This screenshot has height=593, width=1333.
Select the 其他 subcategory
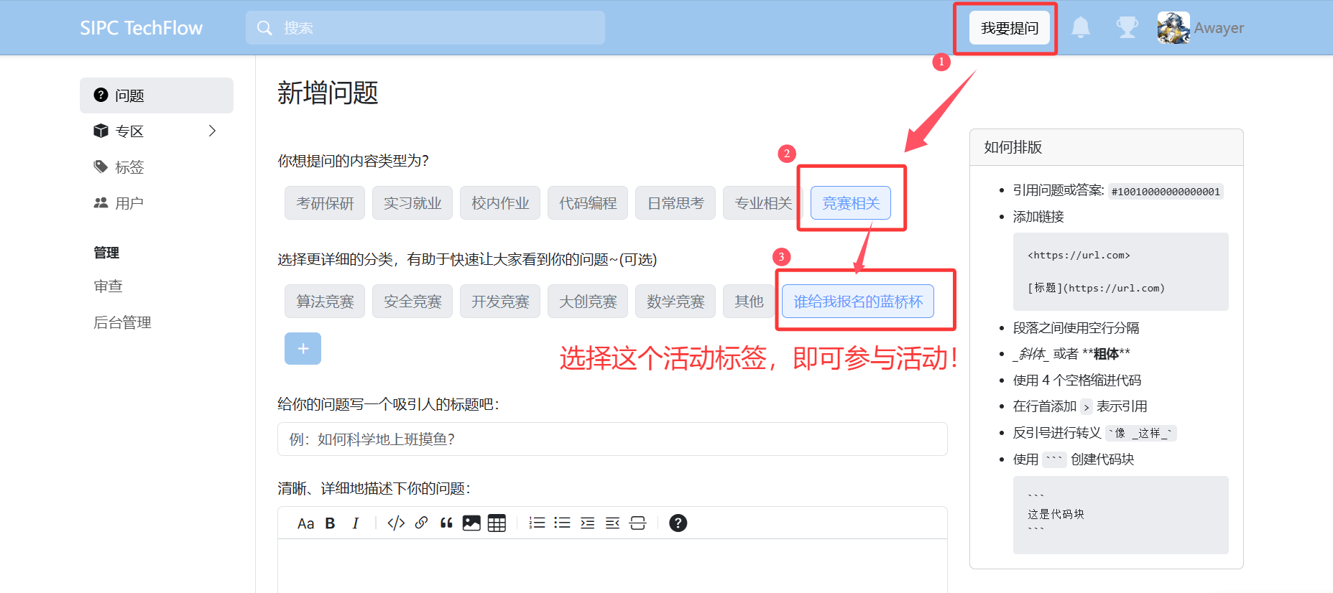coord(749,302)
